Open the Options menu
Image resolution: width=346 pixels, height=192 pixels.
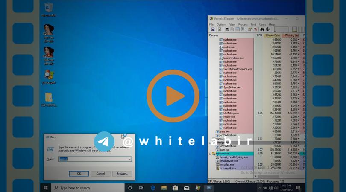[221, 24]
